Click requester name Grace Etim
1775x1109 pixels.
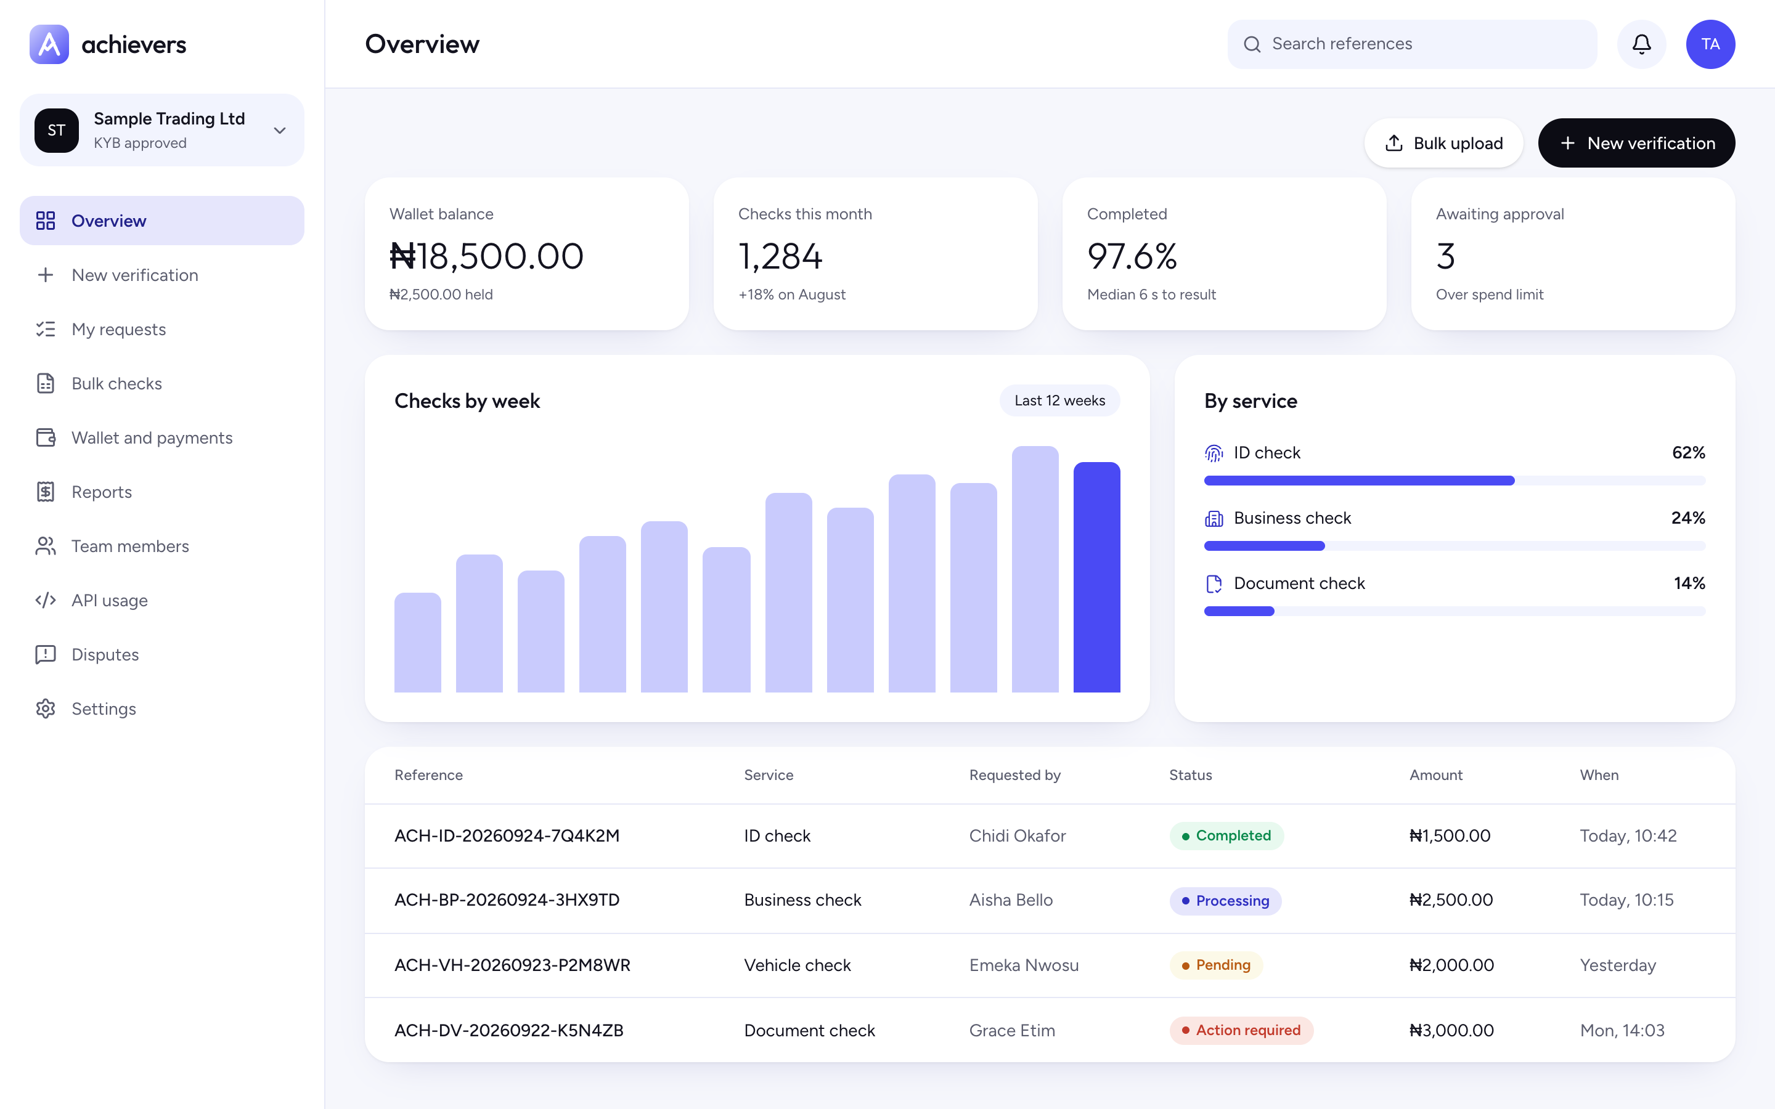coord(1012,1031)
